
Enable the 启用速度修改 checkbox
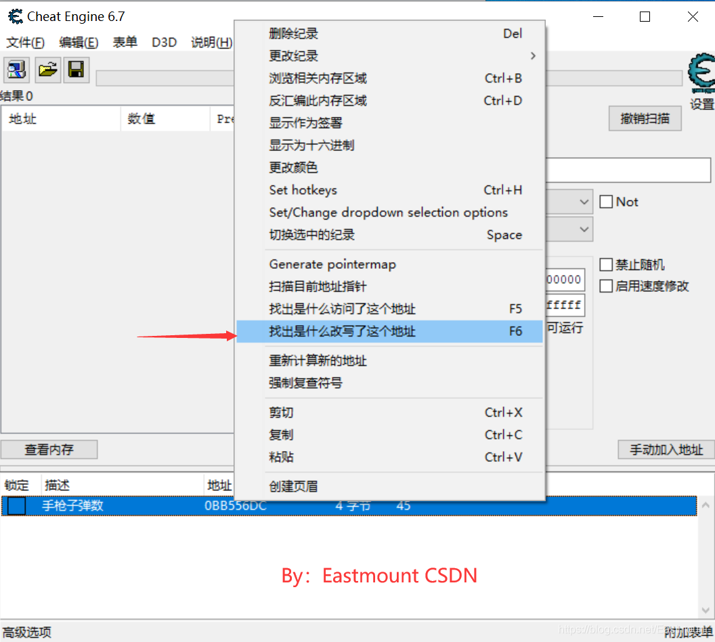[605, 286]
